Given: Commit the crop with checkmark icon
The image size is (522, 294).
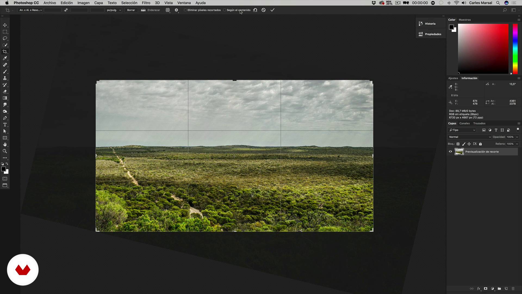Looking at the screenshot, I should [x=272, y=10].
